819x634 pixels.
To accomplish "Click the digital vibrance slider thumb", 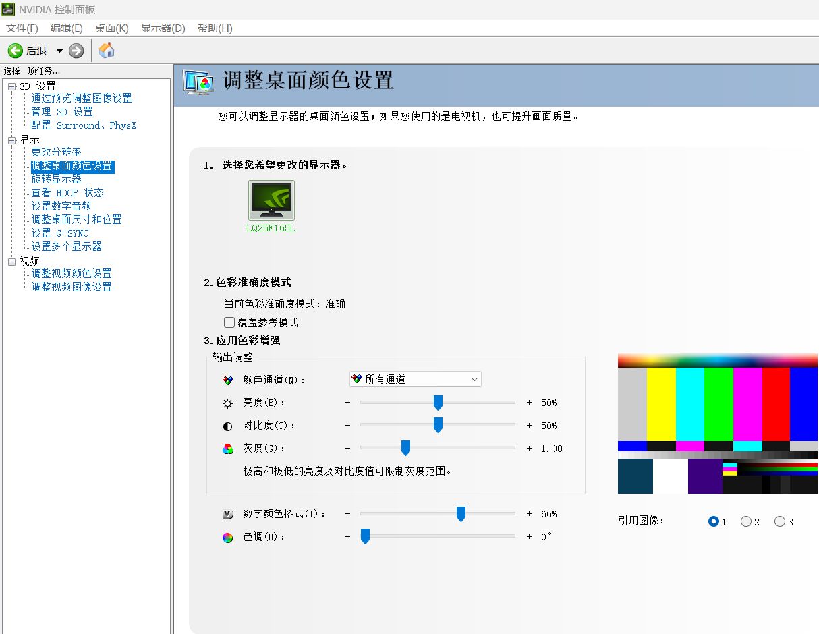I will [461, 514].
